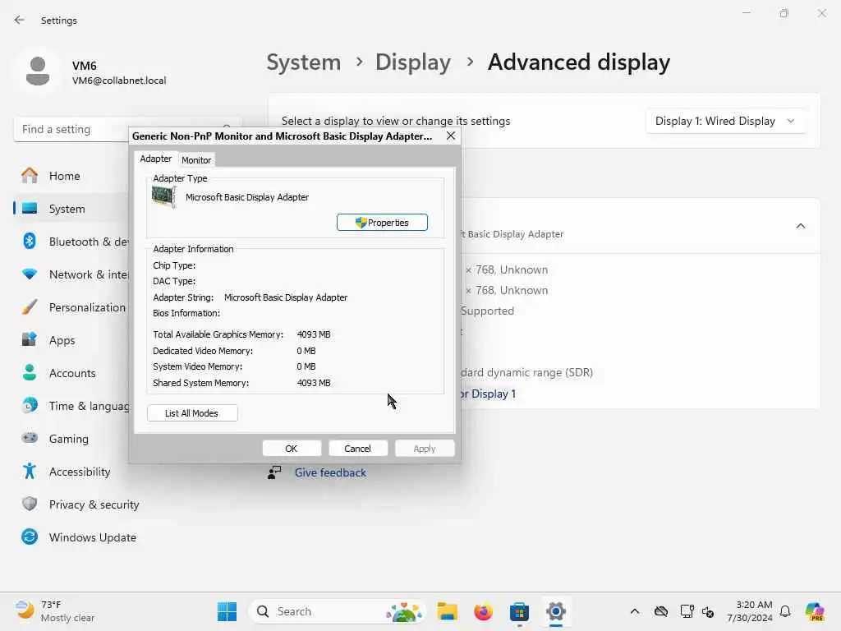
Task: Open the Give feedback link
Action: coord(330,472)
